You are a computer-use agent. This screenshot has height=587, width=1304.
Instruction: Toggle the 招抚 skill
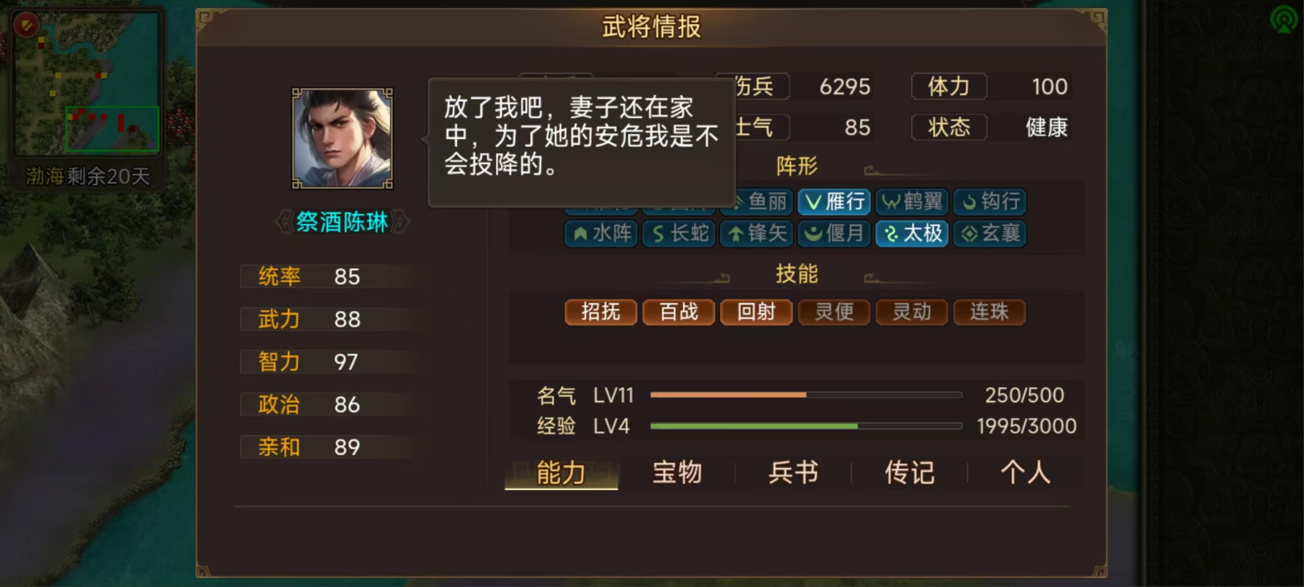click(x=601, y=311)
